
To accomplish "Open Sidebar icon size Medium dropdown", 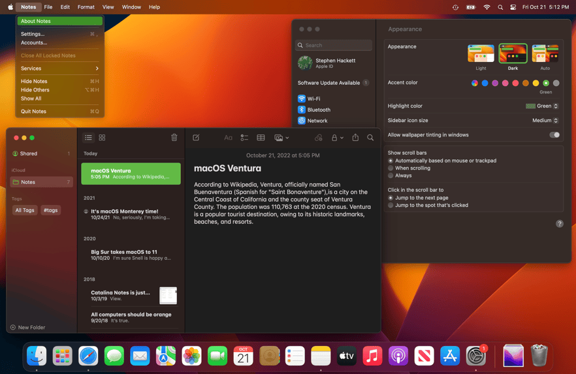I will click(545, 120).
